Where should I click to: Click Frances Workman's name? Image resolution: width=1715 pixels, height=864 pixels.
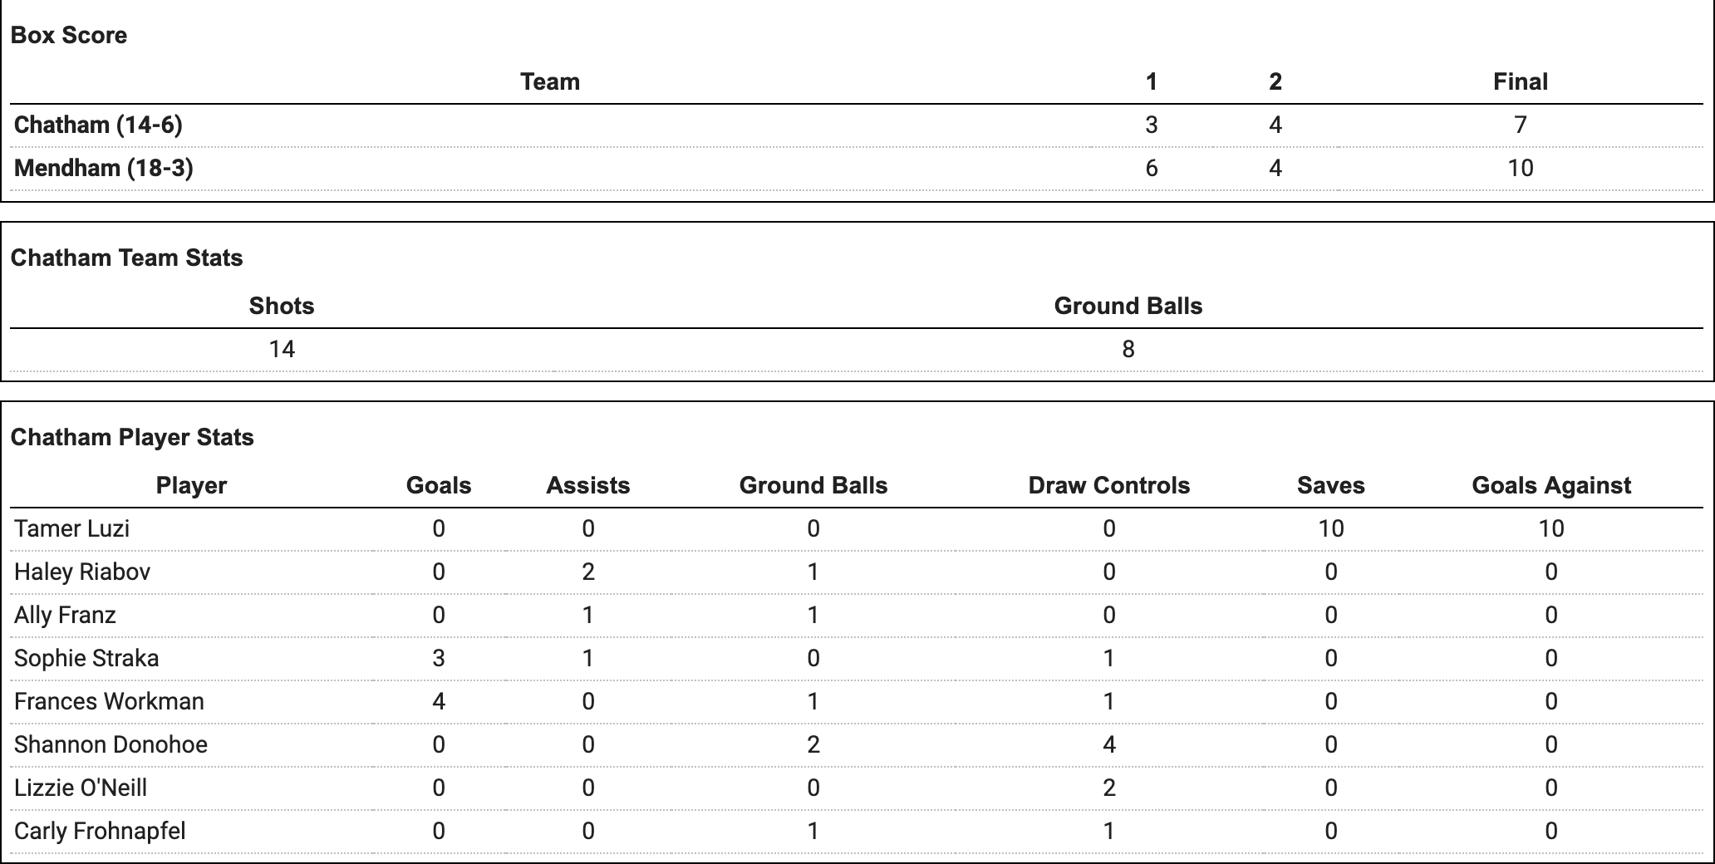[x=109, y=702]
